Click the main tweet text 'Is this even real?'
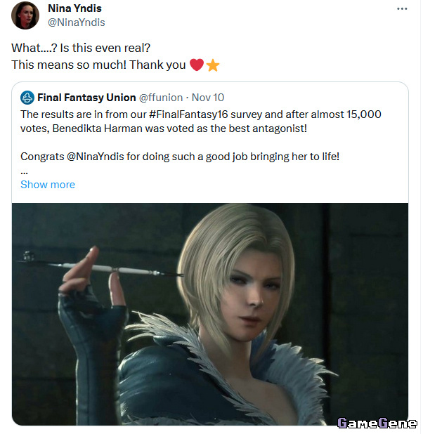The width and height of the screenshot is (423, 434). (105, 48)
